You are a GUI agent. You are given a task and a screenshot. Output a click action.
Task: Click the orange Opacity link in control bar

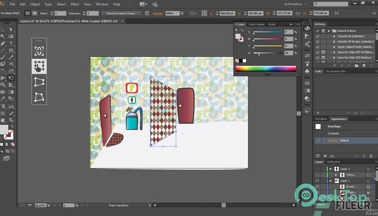[x=158, y=13]
